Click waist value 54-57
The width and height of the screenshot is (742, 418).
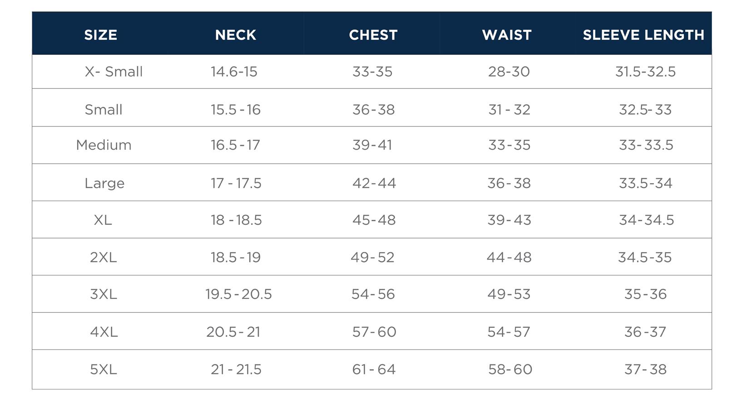(x=509, y=332)
